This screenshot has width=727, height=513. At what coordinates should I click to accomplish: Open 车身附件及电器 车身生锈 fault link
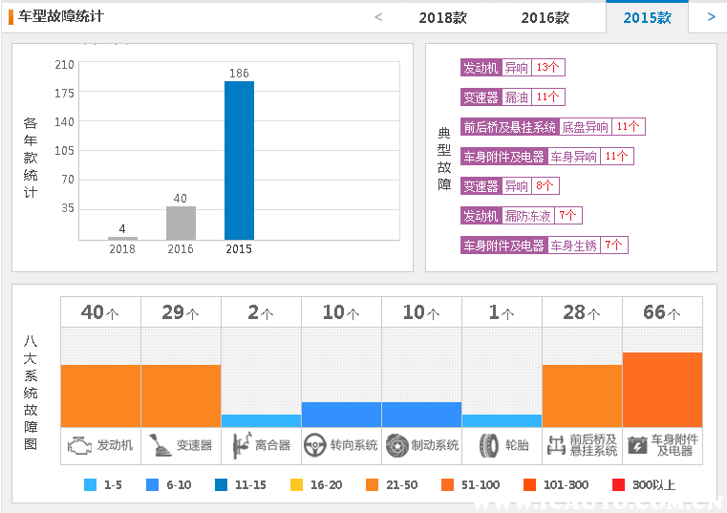[x=544, y=246]
